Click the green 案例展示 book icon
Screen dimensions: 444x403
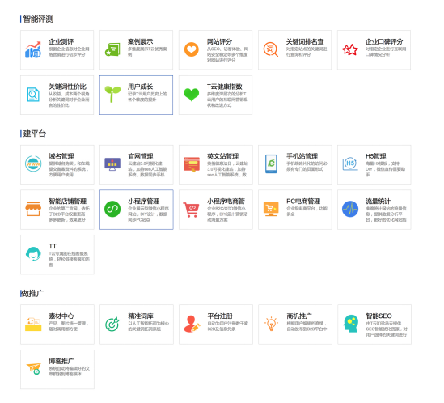pos(112,49)
